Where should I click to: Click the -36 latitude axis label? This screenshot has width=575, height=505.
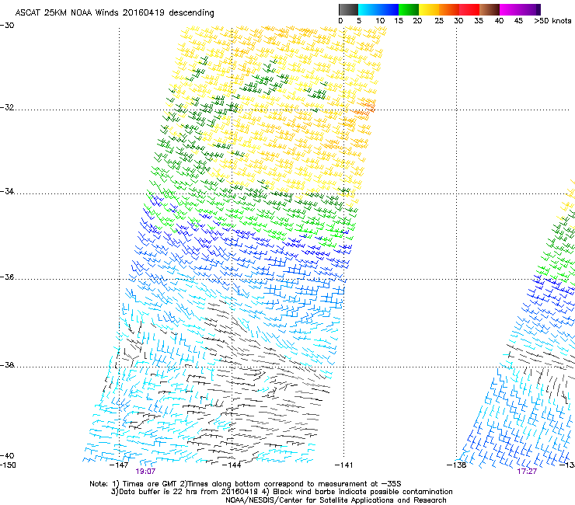pos(7,277)
